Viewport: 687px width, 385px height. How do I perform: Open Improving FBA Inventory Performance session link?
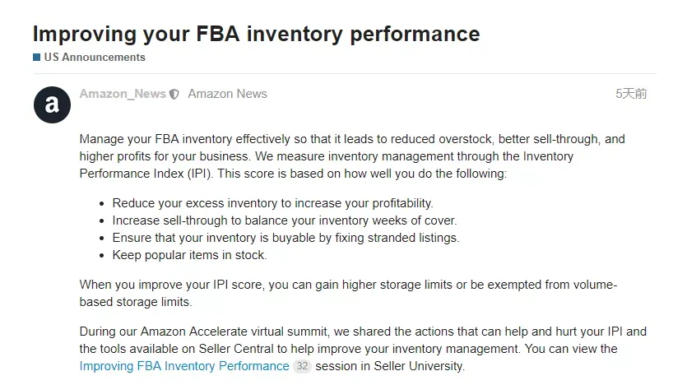click(184, 366)
